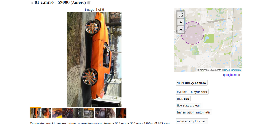Screen dimensions: 270x124
Task: Click the main orange Camaro photo
Action: point(94,60)
